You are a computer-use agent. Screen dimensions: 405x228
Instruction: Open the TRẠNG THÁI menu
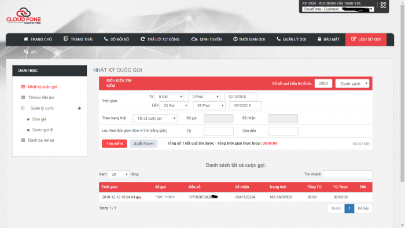78,39
